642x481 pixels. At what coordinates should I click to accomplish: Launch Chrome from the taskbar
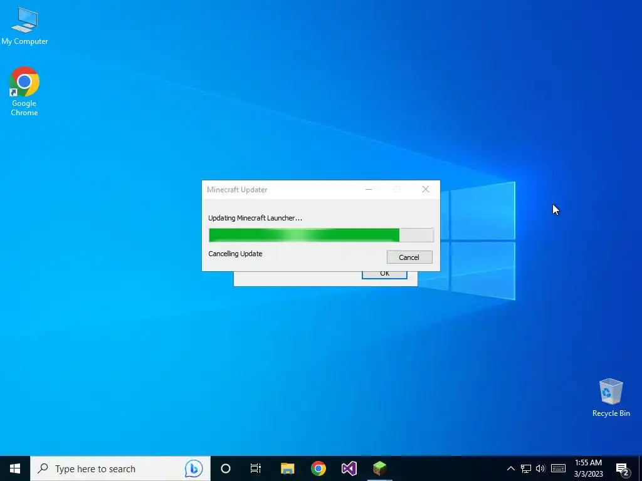click(318, 468)
